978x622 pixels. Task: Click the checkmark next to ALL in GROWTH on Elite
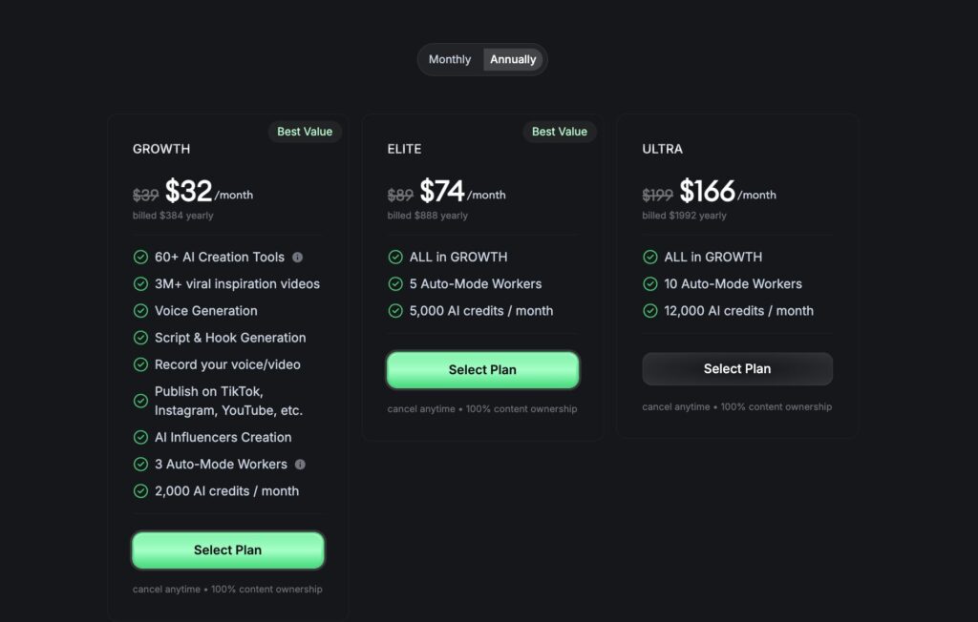tap(394, 257)
